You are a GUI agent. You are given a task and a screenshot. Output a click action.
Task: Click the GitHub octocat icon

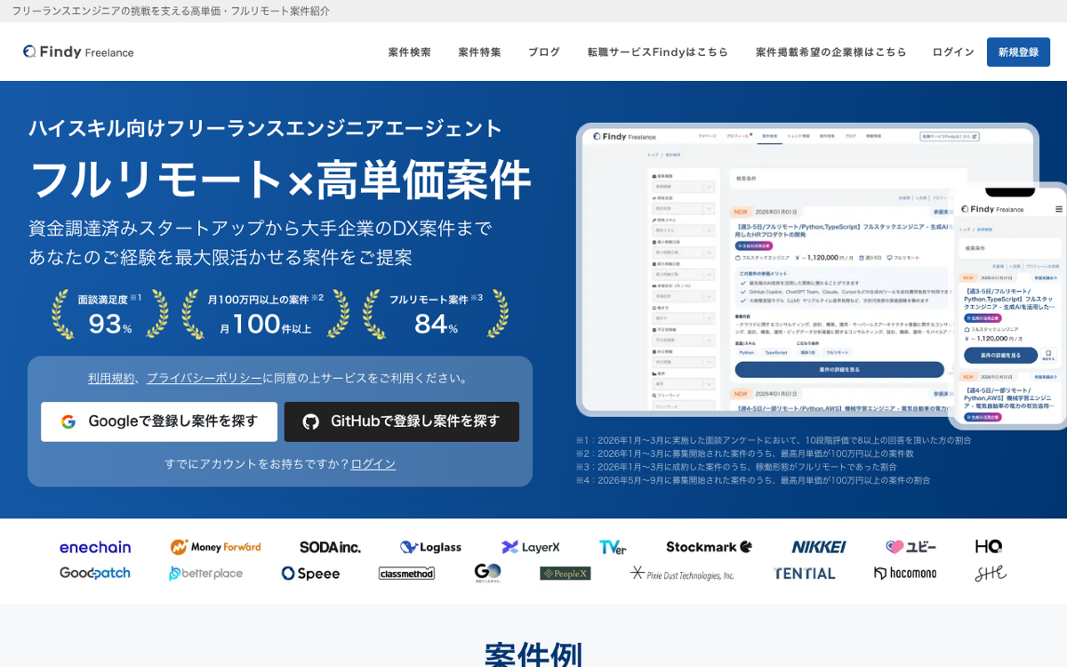coord(310,422)
